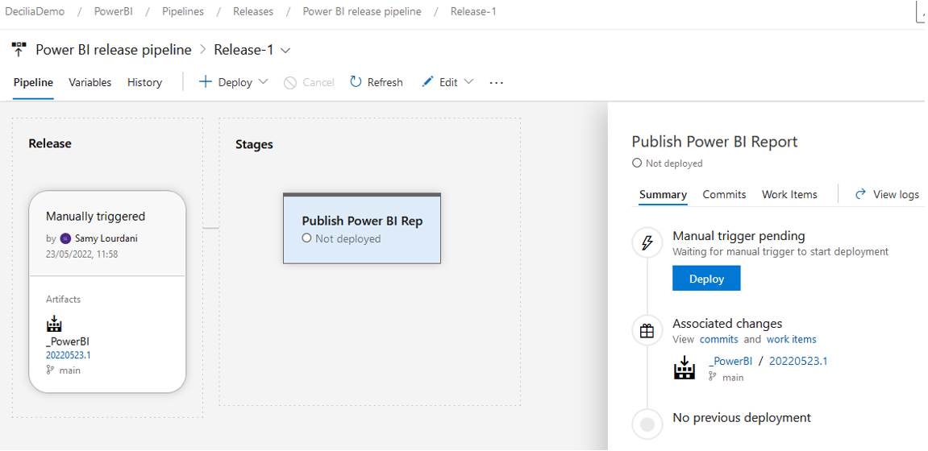Screen dimensions: 928x451
Task: Open build 20220523.1 link in Release card
Action: pyautogui.click(x=68, y=355)
